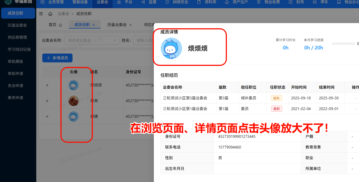Image resolution: width=359 pixels, height=182 pixels.
Task: Expand the row for 德德
Action: click(47, 117)
